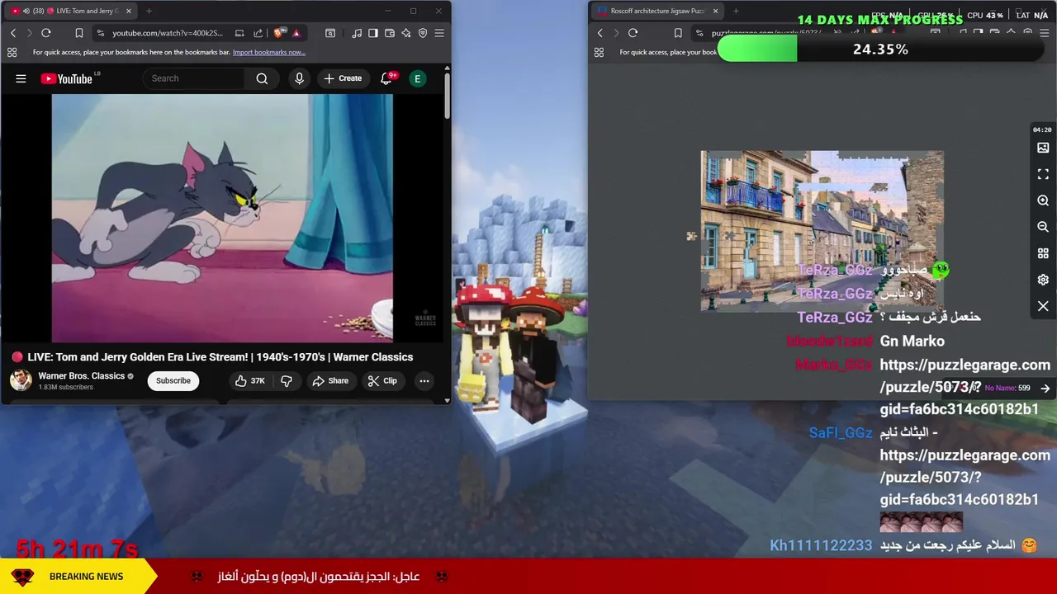Close the puzzle toolbar with X
Image resolution: width=1057 pixels, height=594 pixels.
(x=1043, y=306)
